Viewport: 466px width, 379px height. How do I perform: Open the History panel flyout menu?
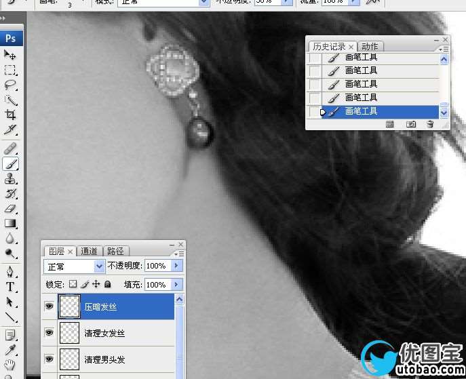click(444, 49)
